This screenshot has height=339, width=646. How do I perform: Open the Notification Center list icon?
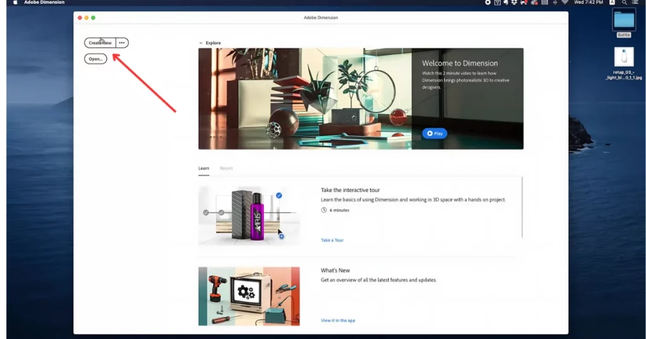click(x=635, y=3)
